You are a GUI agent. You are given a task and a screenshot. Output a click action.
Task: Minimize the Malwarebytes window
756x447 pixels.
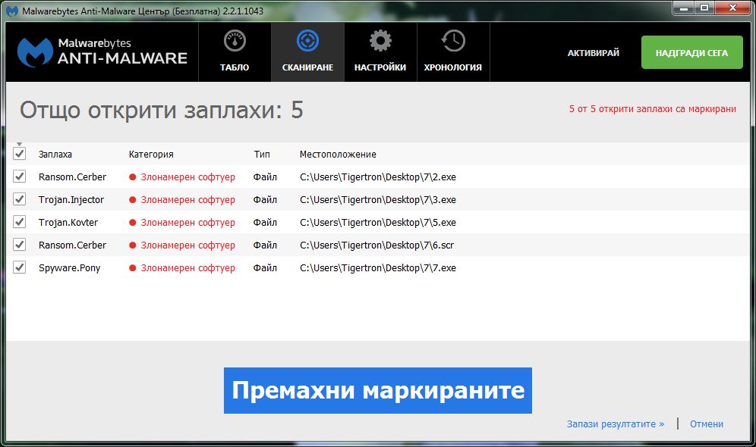coord(684,8)
